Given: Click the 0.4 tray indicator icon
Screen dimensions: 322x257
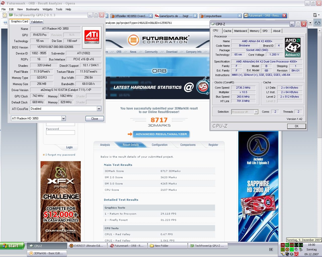Looking at the screenshot, I should pyautogui.click(x=296, y=245).
